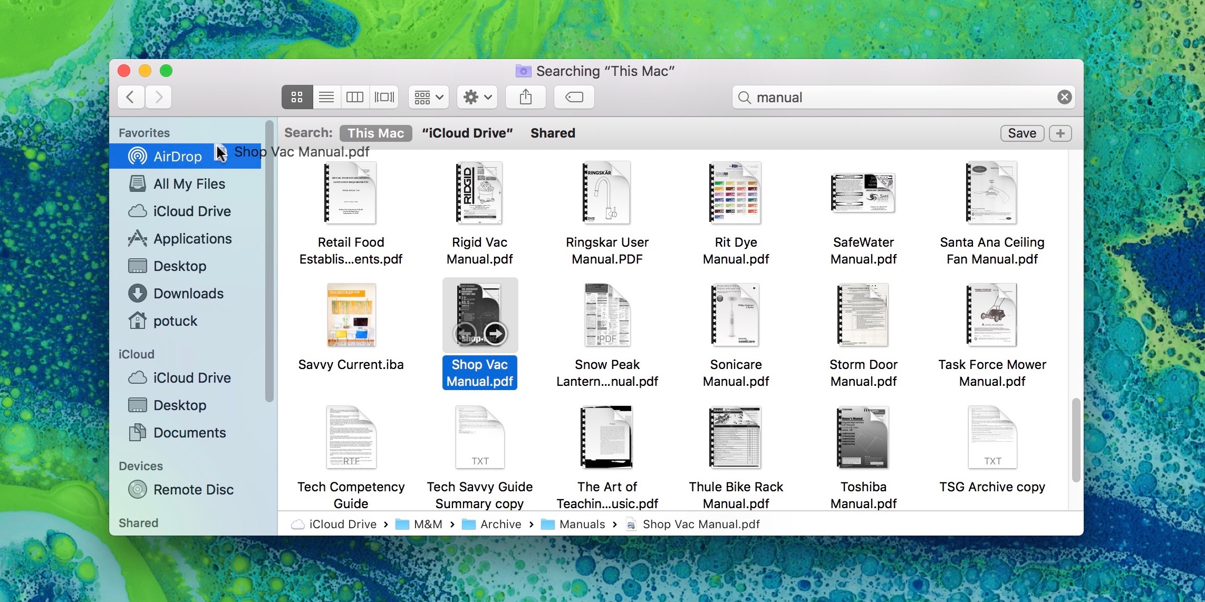Open Downloads in the sidebar
Image resolution: width=1205 pixels, height=602 pixels.
pyautogui.click(x=188, y=294)
